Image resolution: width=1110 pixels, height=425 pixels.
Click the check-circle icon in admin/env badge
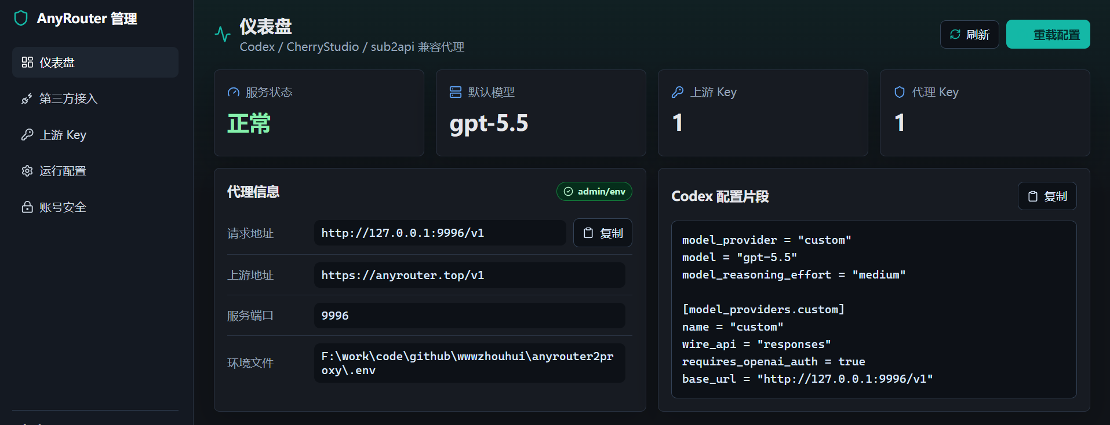[x=569, y=192]
